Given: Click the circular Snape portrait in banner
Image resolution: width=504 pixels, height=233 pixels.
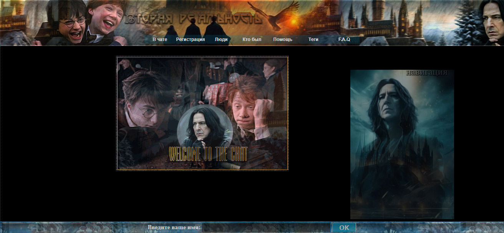Looking at the screenshot, I should point(204,127).
